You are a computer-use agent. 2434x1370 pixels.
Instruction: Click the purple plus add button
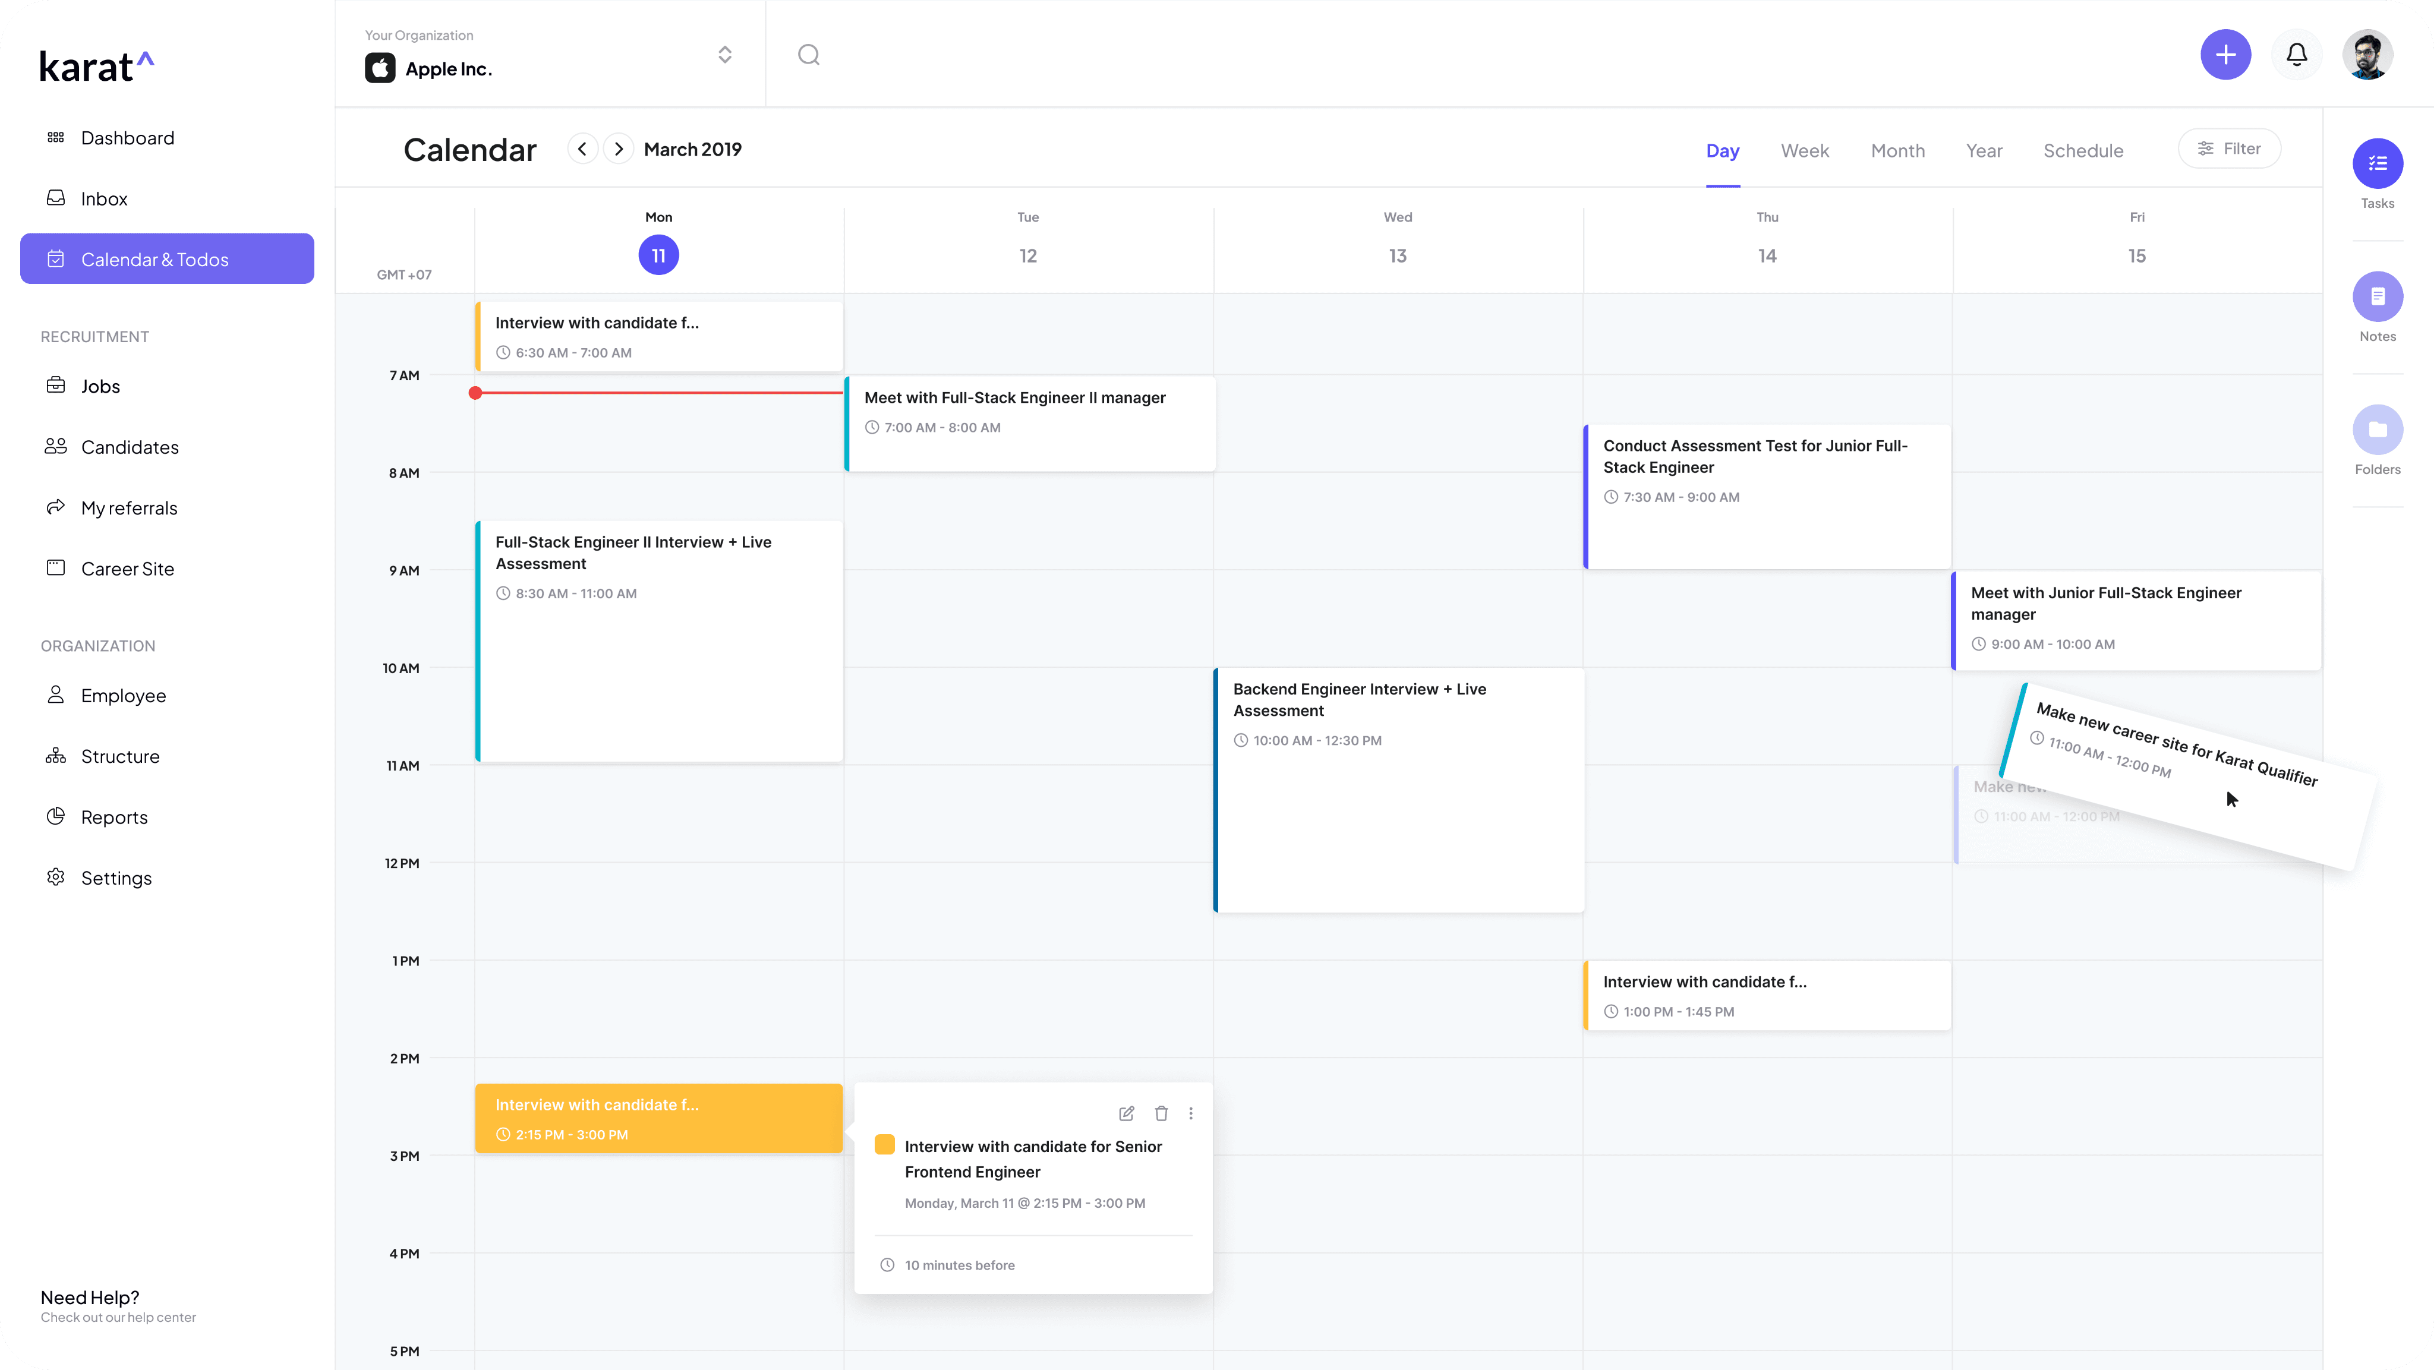click(x=2225, y=55)
